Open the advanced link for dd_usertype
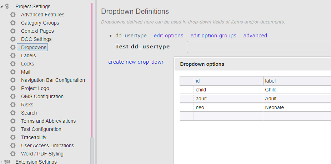 click(x=255, y=36)
